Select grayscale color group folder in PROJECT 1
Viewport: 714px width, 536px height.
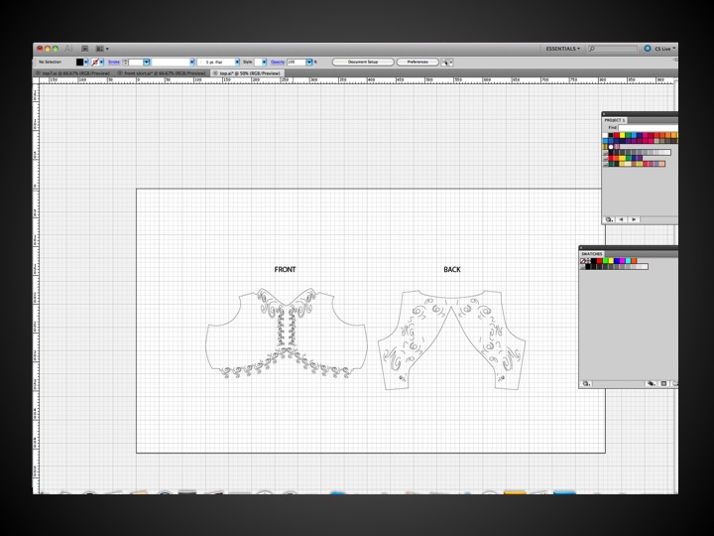coord(606,152)
